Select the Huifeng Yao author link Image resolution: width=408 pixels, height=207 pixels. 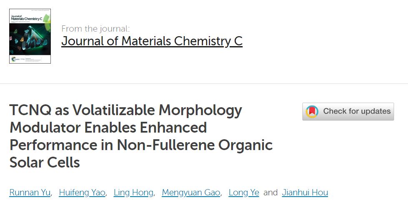[x=82, y=192]
